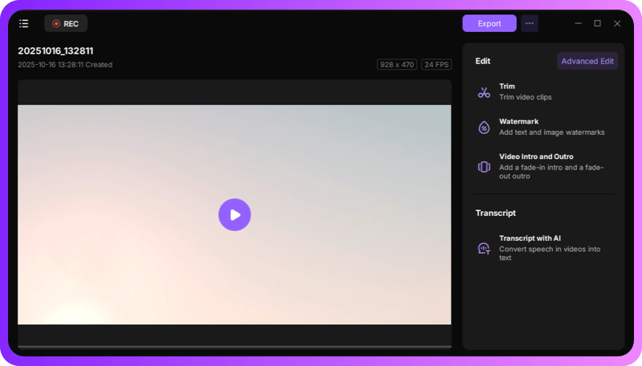
Task: Close the recorder window
Action: 617,23
